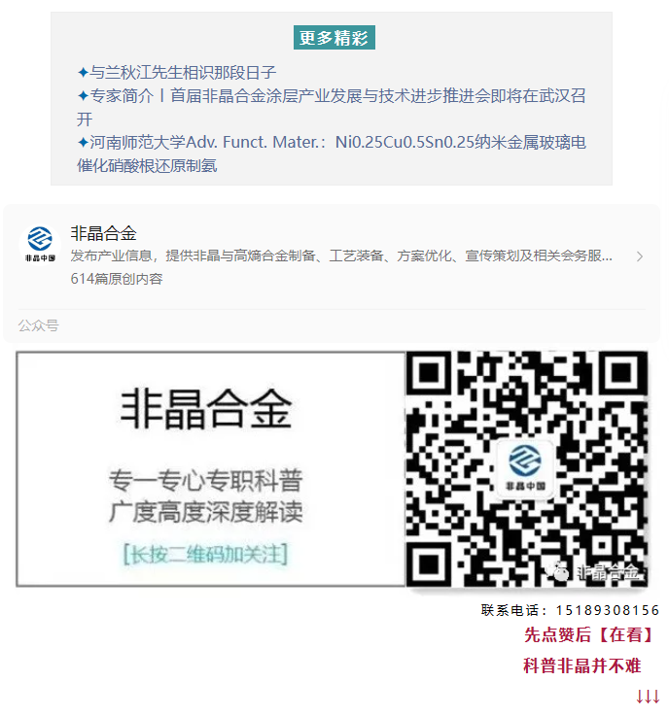The image size is (669, 716).
Task: Click the blue star before 与兰秋江 title
Action: pyautogui.click(x=83, y=72)
